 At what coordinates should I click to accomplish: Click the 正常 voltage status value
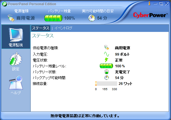tap(119, 60)
